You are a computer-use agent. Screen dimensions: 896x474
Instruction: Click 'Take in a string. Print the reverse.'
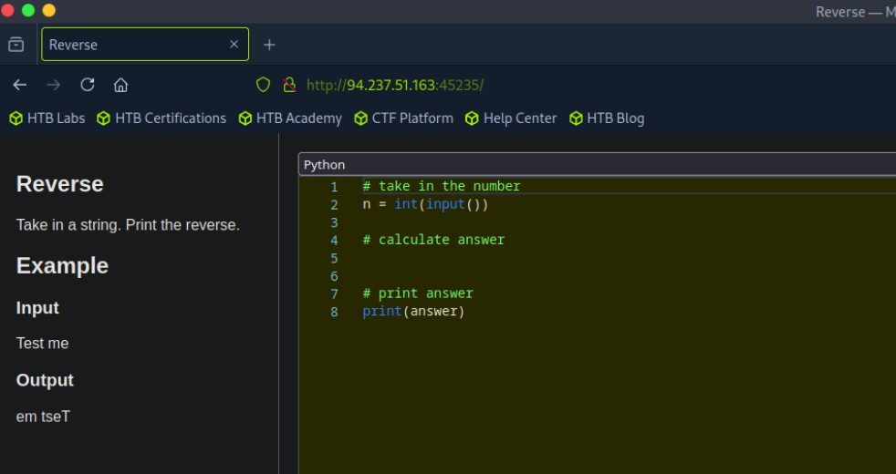point(128,225)
